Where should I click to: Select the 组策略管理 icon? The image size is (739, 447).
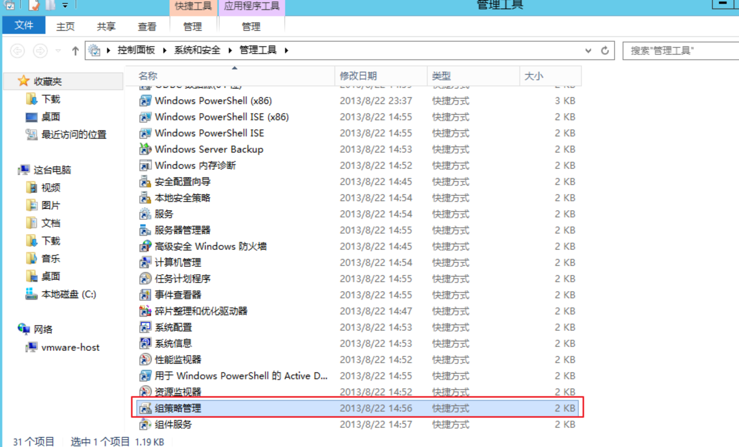145,408
